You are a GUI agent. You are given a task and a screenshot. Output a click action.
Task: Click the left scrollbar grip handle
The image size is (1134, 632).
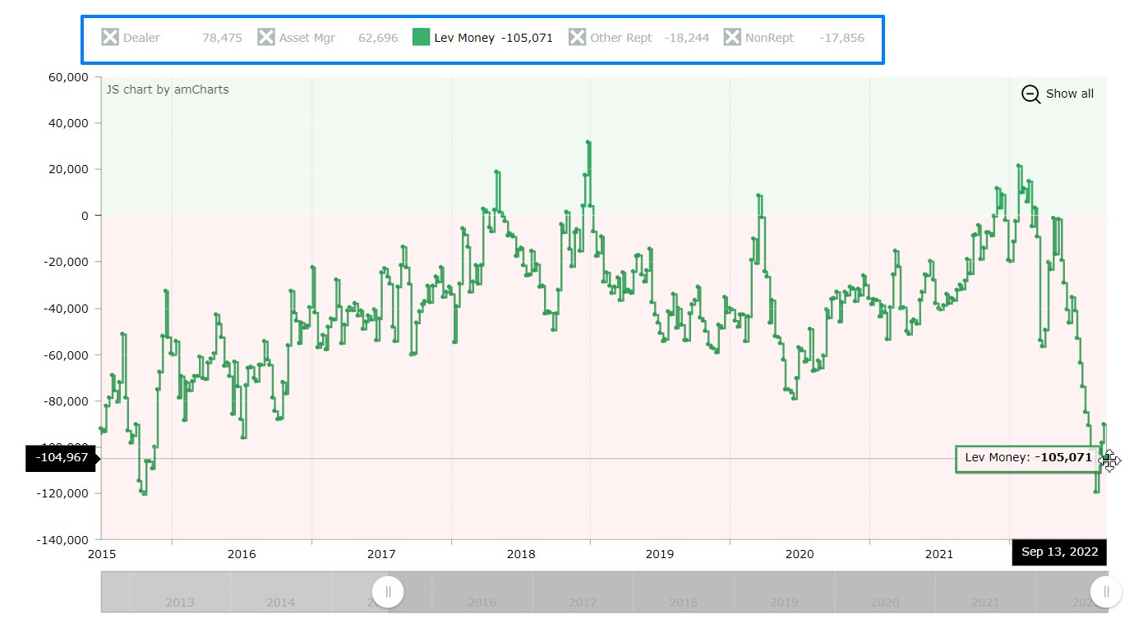coord(388,591)
